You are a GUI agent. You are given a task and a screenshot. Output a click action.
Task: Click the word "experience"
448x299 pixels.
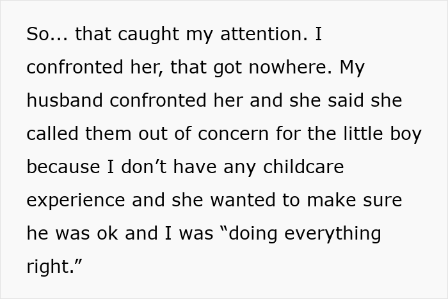(x=76, y=201)
